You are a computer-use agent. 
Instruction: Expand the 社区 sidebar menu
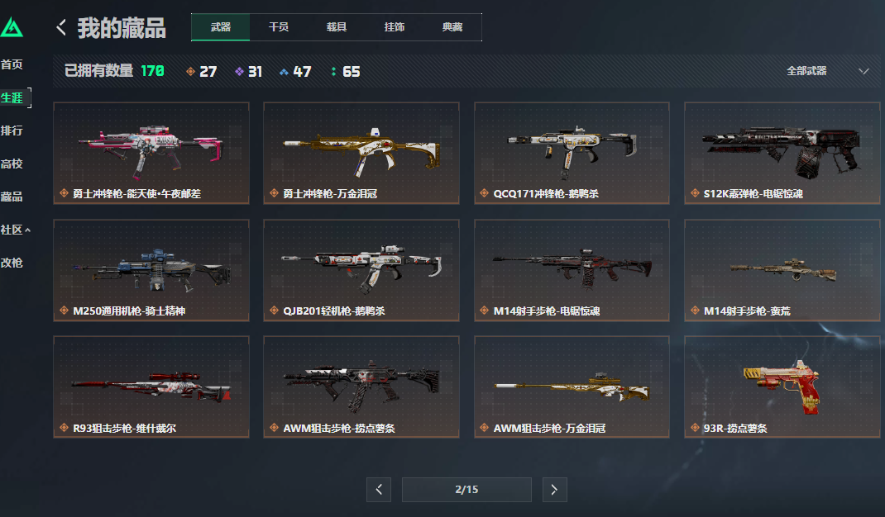tap(15, 230)
